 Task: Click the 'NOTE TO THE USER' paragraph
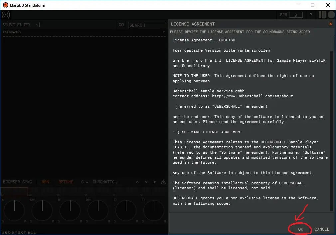point(243,78)
